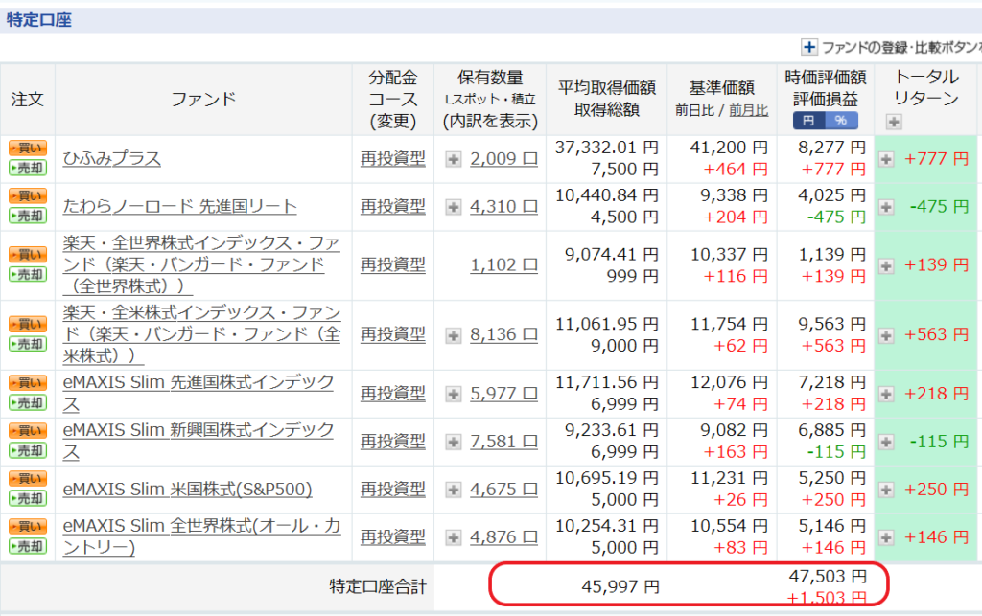Click 買い for 楽天・全米株式インデックス・ファンド
This screenshot has width=982, height=616.
pyautogui.click(x=28, y=324)
